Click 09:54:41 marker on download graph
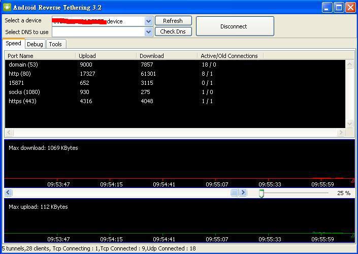Image resolution: width=358 pixels, height=254 pixels. (164, 184)
